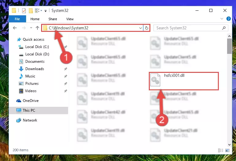
Task: Refresh the System32 folder
Action: coord(146,28)
